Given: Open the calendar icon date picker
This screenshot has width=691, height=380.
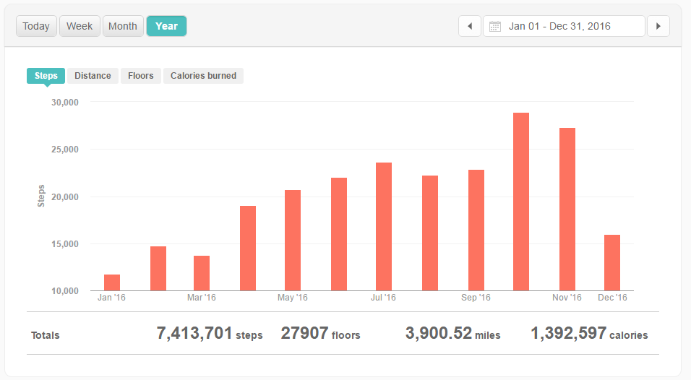Looking at the screenshot, I should pyautogui.click(x=495, y=26).
